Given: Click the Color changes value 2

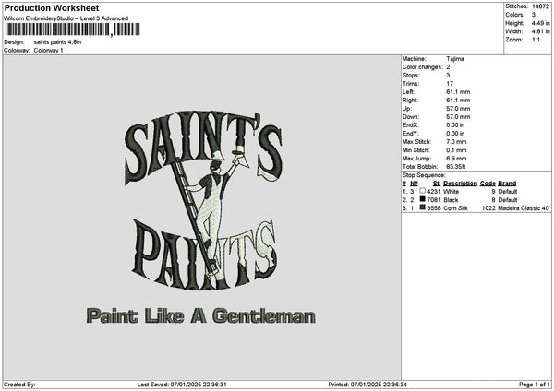Looking at the screenshot, I should (x=448, y=67).
